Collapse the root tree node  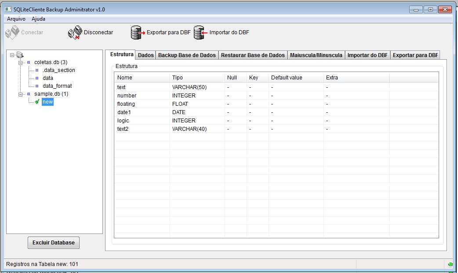pos(12,55)
